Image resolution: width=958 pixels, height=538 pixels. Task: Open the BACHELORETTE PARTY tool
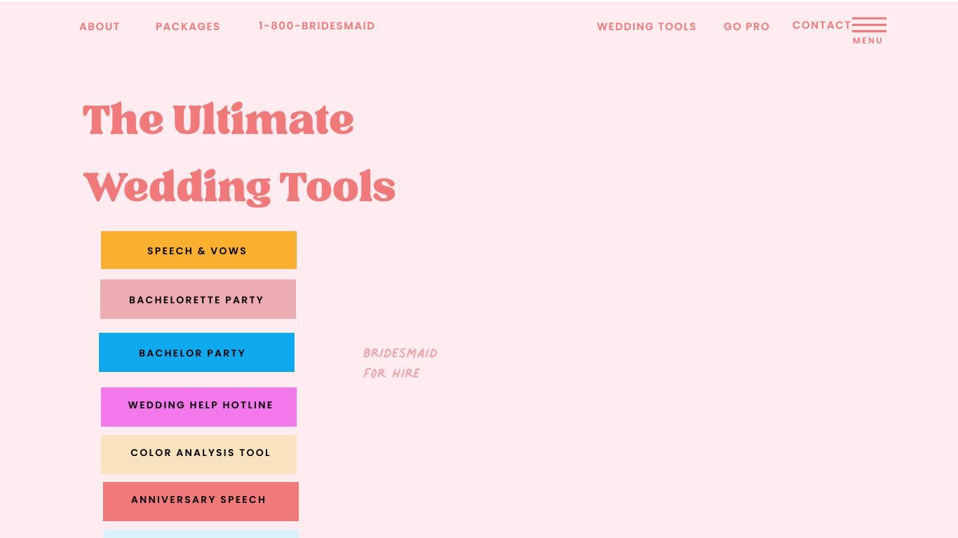pos(198,299)
